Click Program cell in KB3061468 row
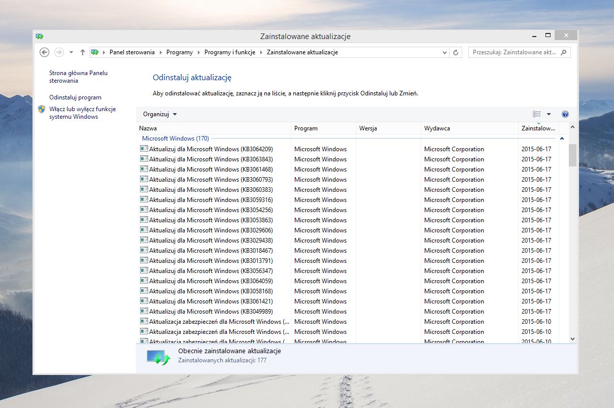Viewport: 614px width, 408px height. tap(320, 169)
